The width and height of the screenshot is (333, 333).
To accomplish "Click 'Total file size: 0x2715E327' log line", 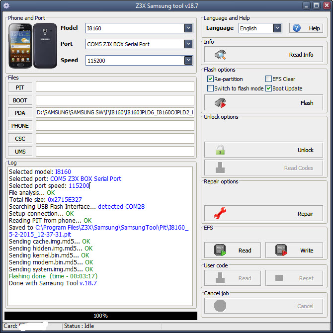I will [x=45, y=200].
